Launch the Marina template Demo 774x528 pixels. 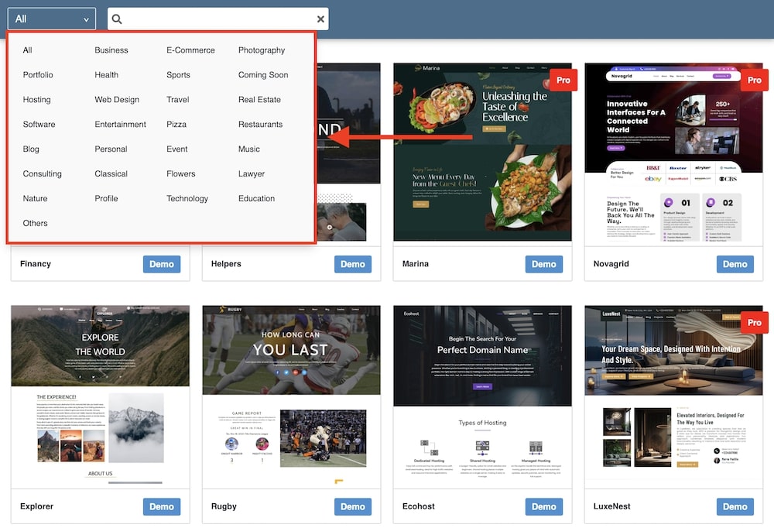point(543,264)
